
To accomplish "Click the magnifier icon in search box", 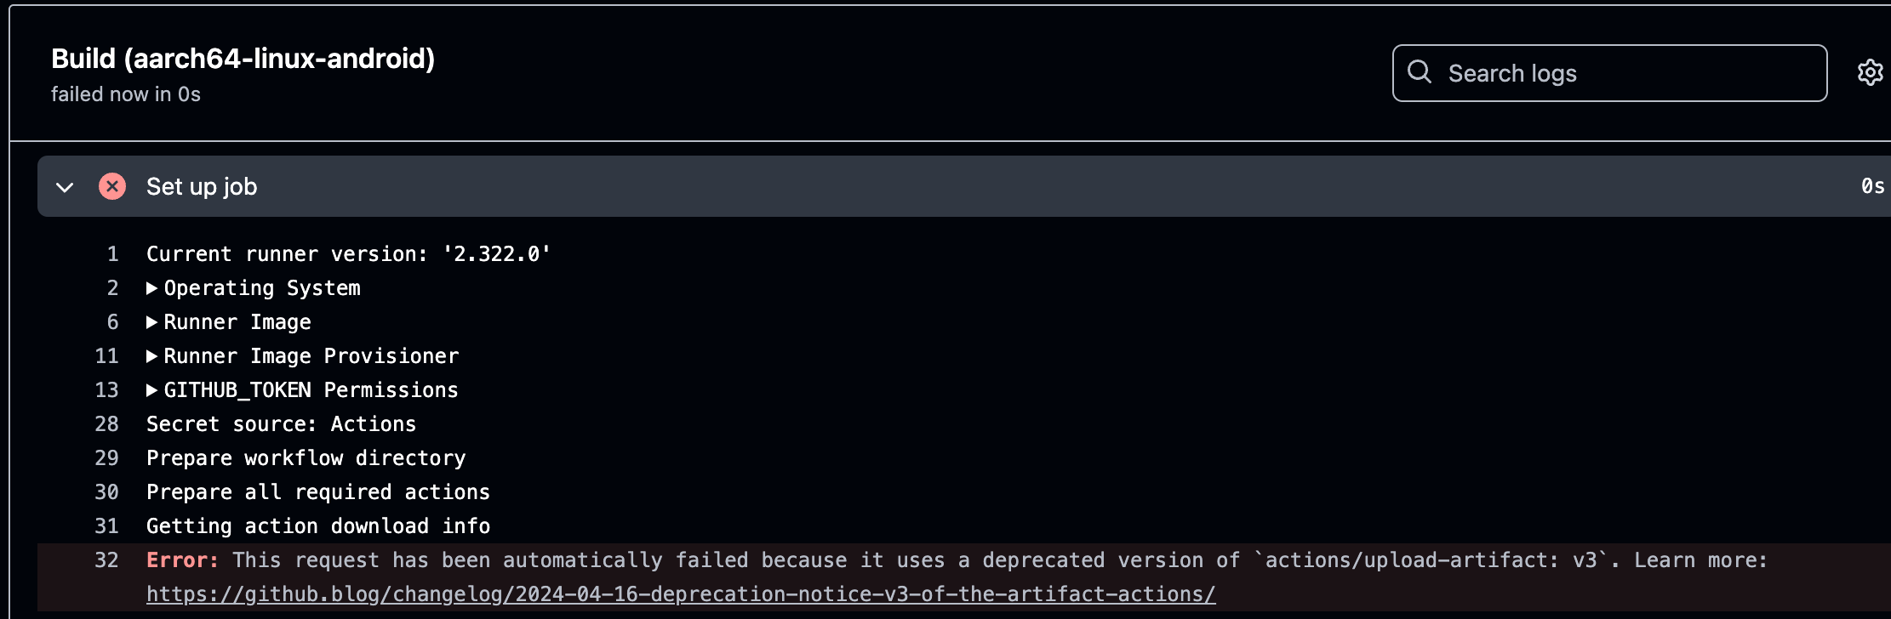I will pyautogui.click(x=1419, y=72).
